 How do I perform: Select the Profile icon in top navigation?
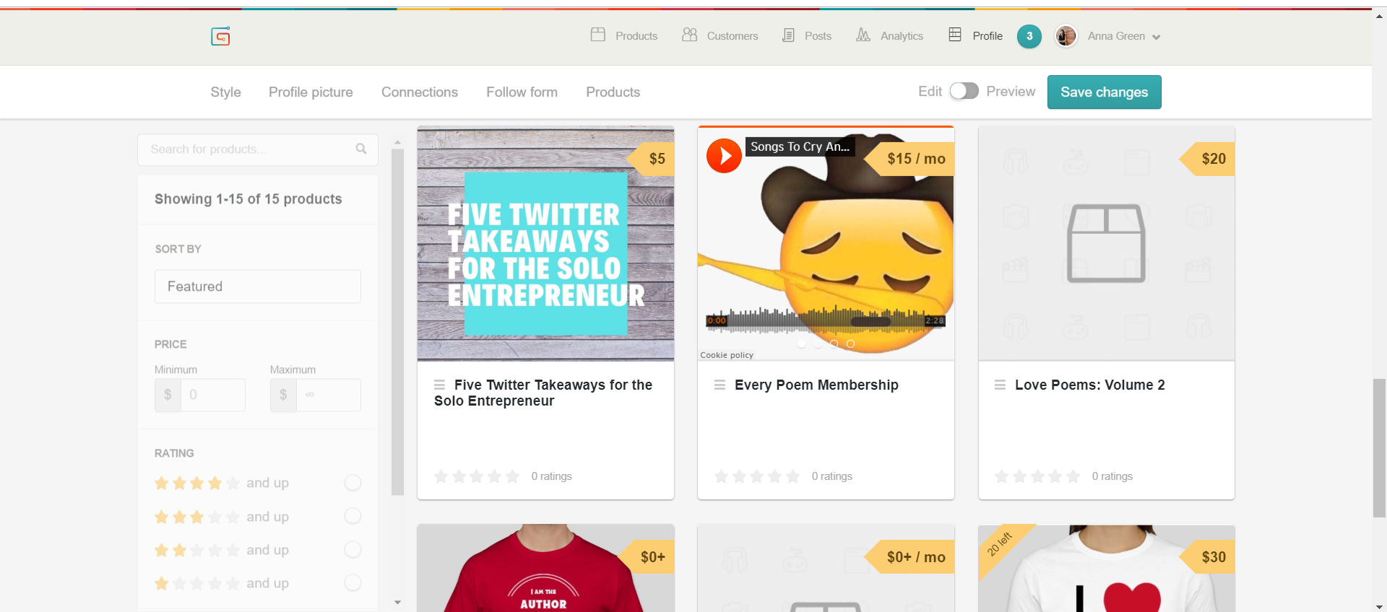point(954,34)
